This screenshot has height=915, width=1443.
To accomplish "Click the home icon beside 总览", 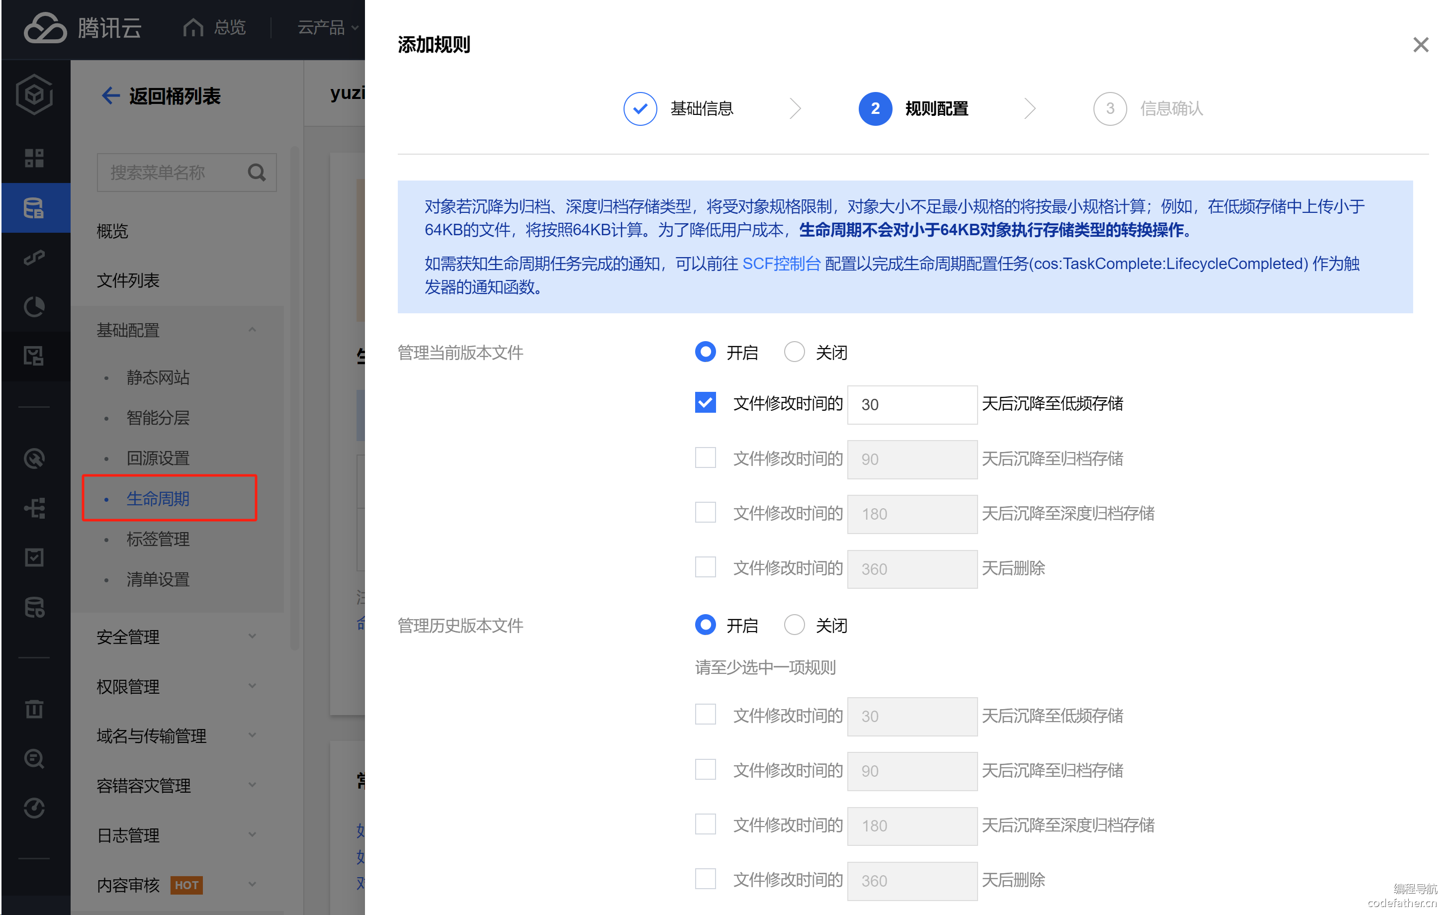I will (193, 27).
